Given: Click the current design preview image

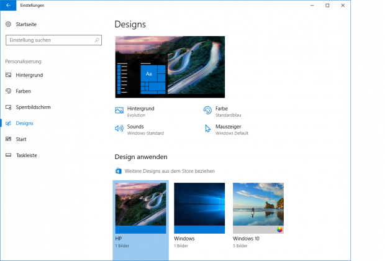Looking at the screenshot, I should click(170, 67).
